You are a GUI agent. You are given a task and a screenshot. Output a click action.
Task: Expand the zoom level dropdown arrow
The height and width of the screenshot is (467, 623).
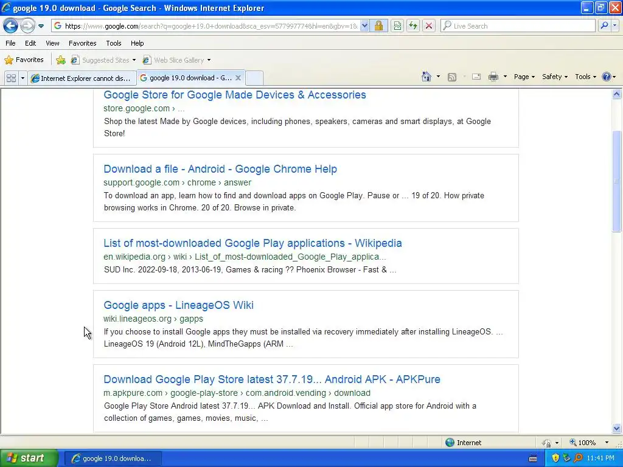(x=607, y=443)
